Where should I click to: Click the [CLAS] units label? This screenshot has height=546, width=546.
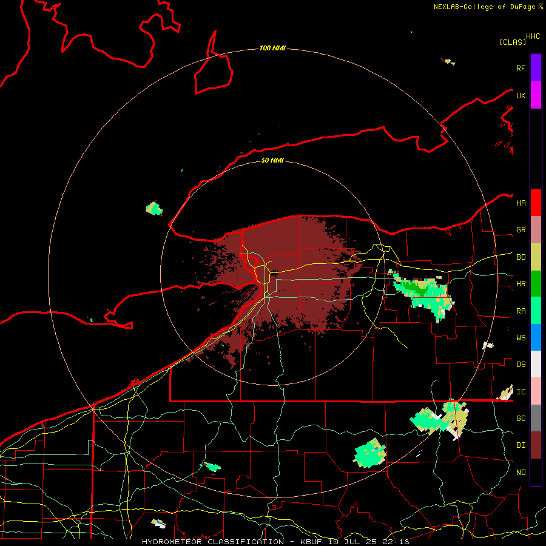(513, 42)
